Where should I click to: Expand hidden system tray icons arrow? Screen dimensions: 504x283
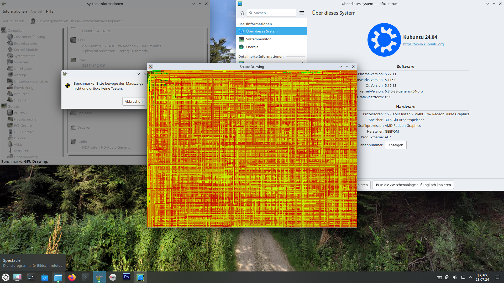pyautogui.click(x=470, y=277)
